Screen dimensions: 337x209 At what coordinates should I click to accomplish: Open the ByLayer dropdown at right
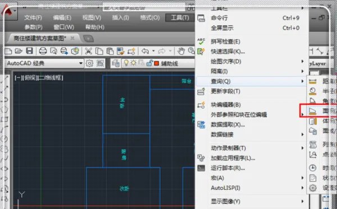318,64
